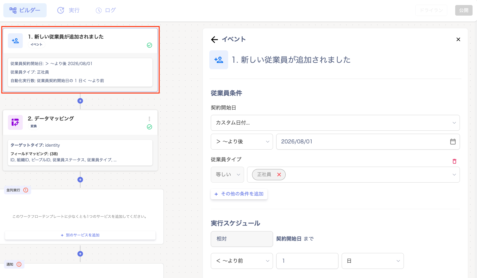The height and width of the screenshot is (278, 477).
Task: Open the 日 unit dropdown
Action: pyautogui.click(x=373, y=261)
